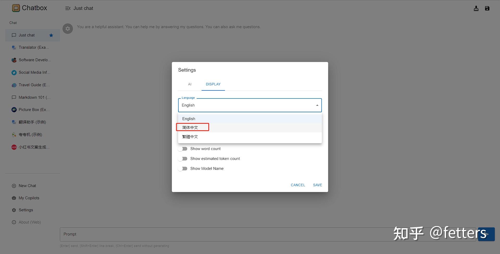Switch to the AI settings tab
Screen dimensions: 500x254
[x=190, y=84]
